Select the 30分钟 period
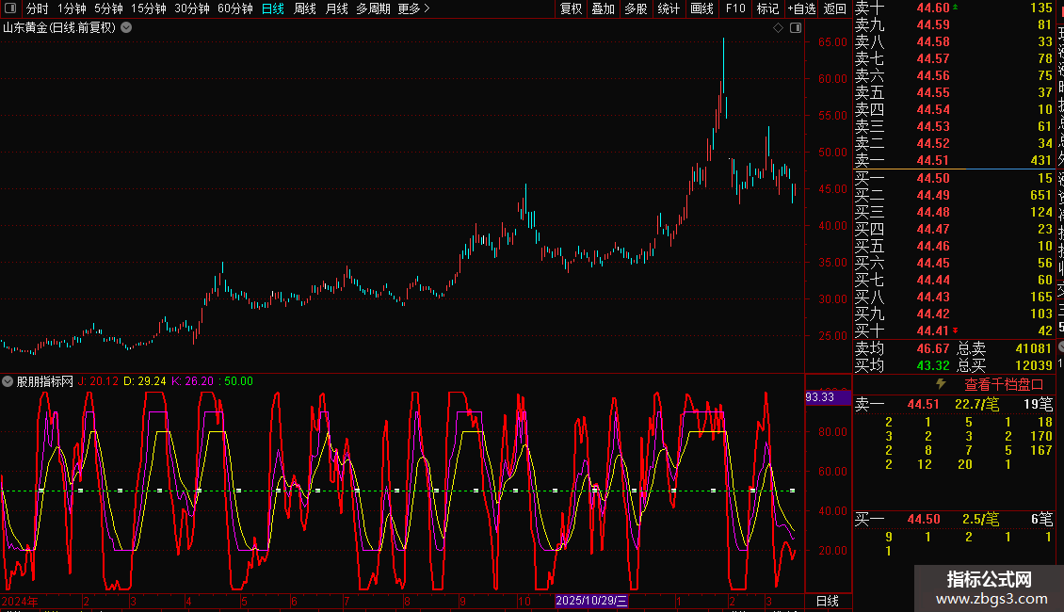 [x=192, y=8]
